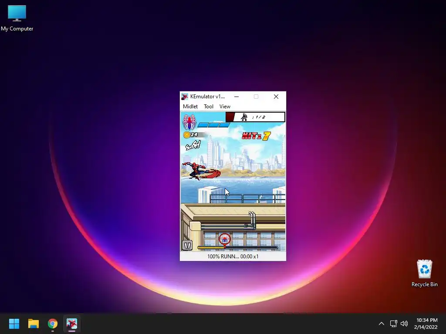Open the View menu

point(225,107)
